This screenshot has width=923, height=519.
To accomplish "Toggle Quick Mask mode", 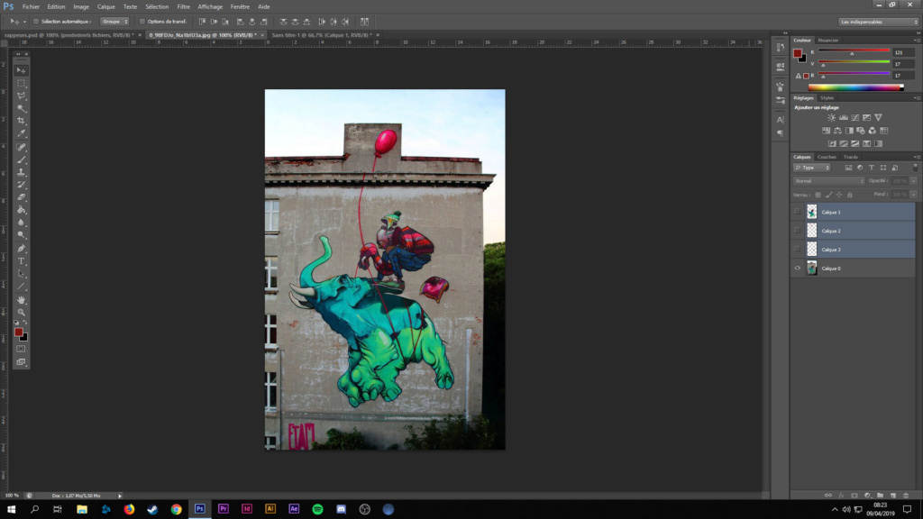I will pos(22,349).
